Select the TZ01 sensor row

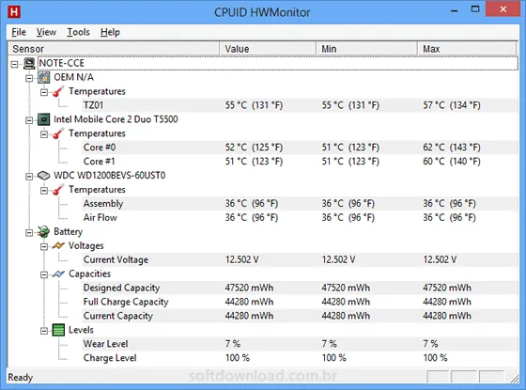pos(300,105)
